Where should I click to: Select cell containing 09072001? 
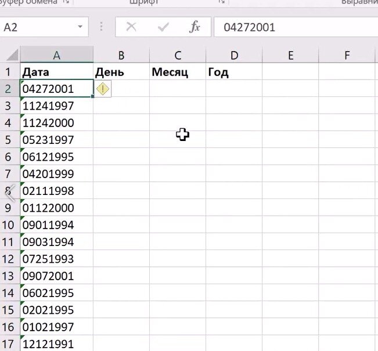(x=57, y=276)
